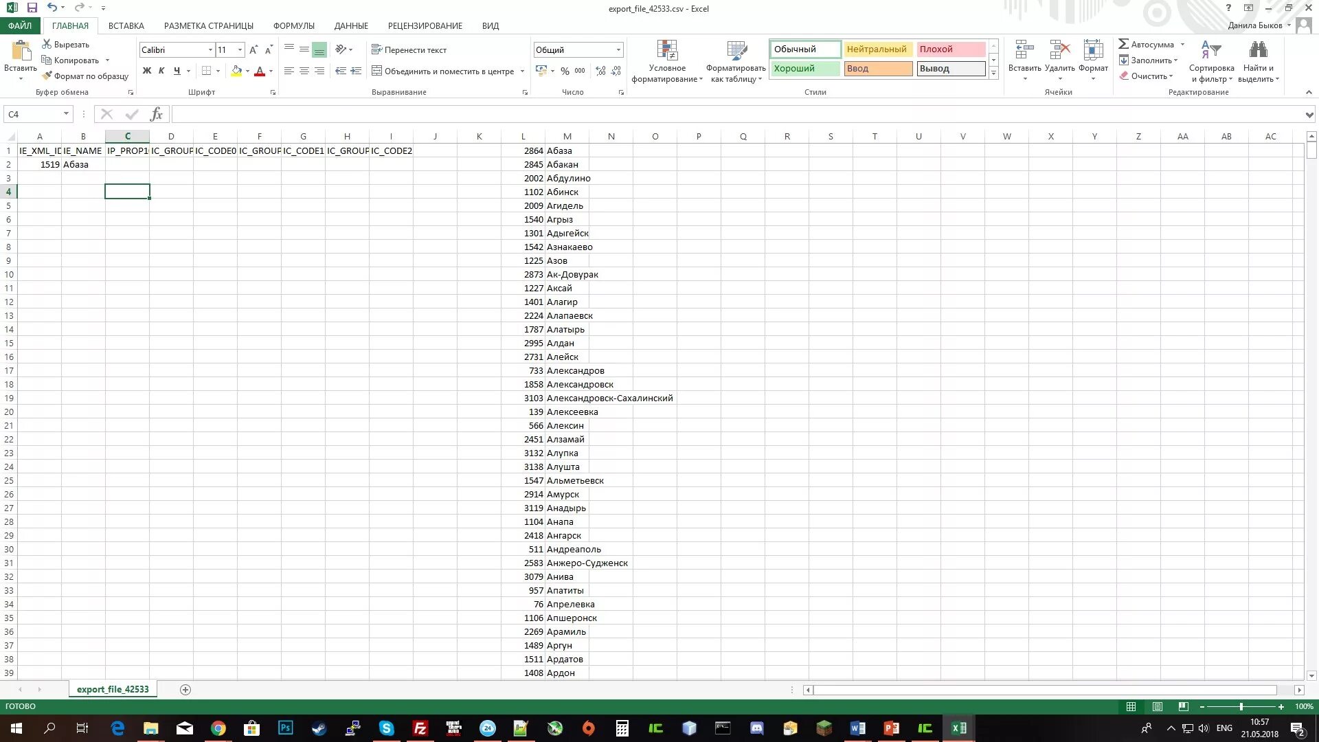Apply the Хороший cell style
The image size is (1319, 742).
pyautogui.click(x=804, y=68)
